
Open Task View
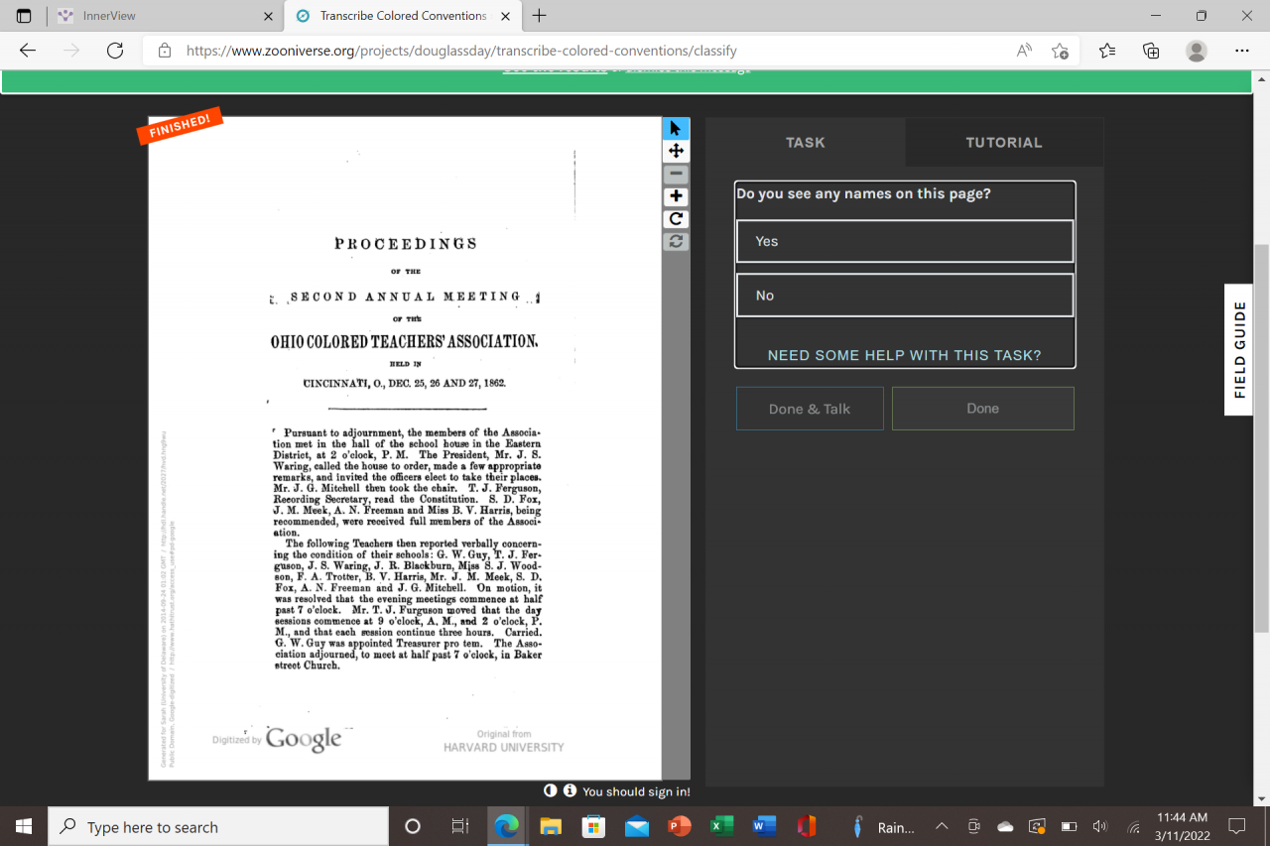coord(459,826)
